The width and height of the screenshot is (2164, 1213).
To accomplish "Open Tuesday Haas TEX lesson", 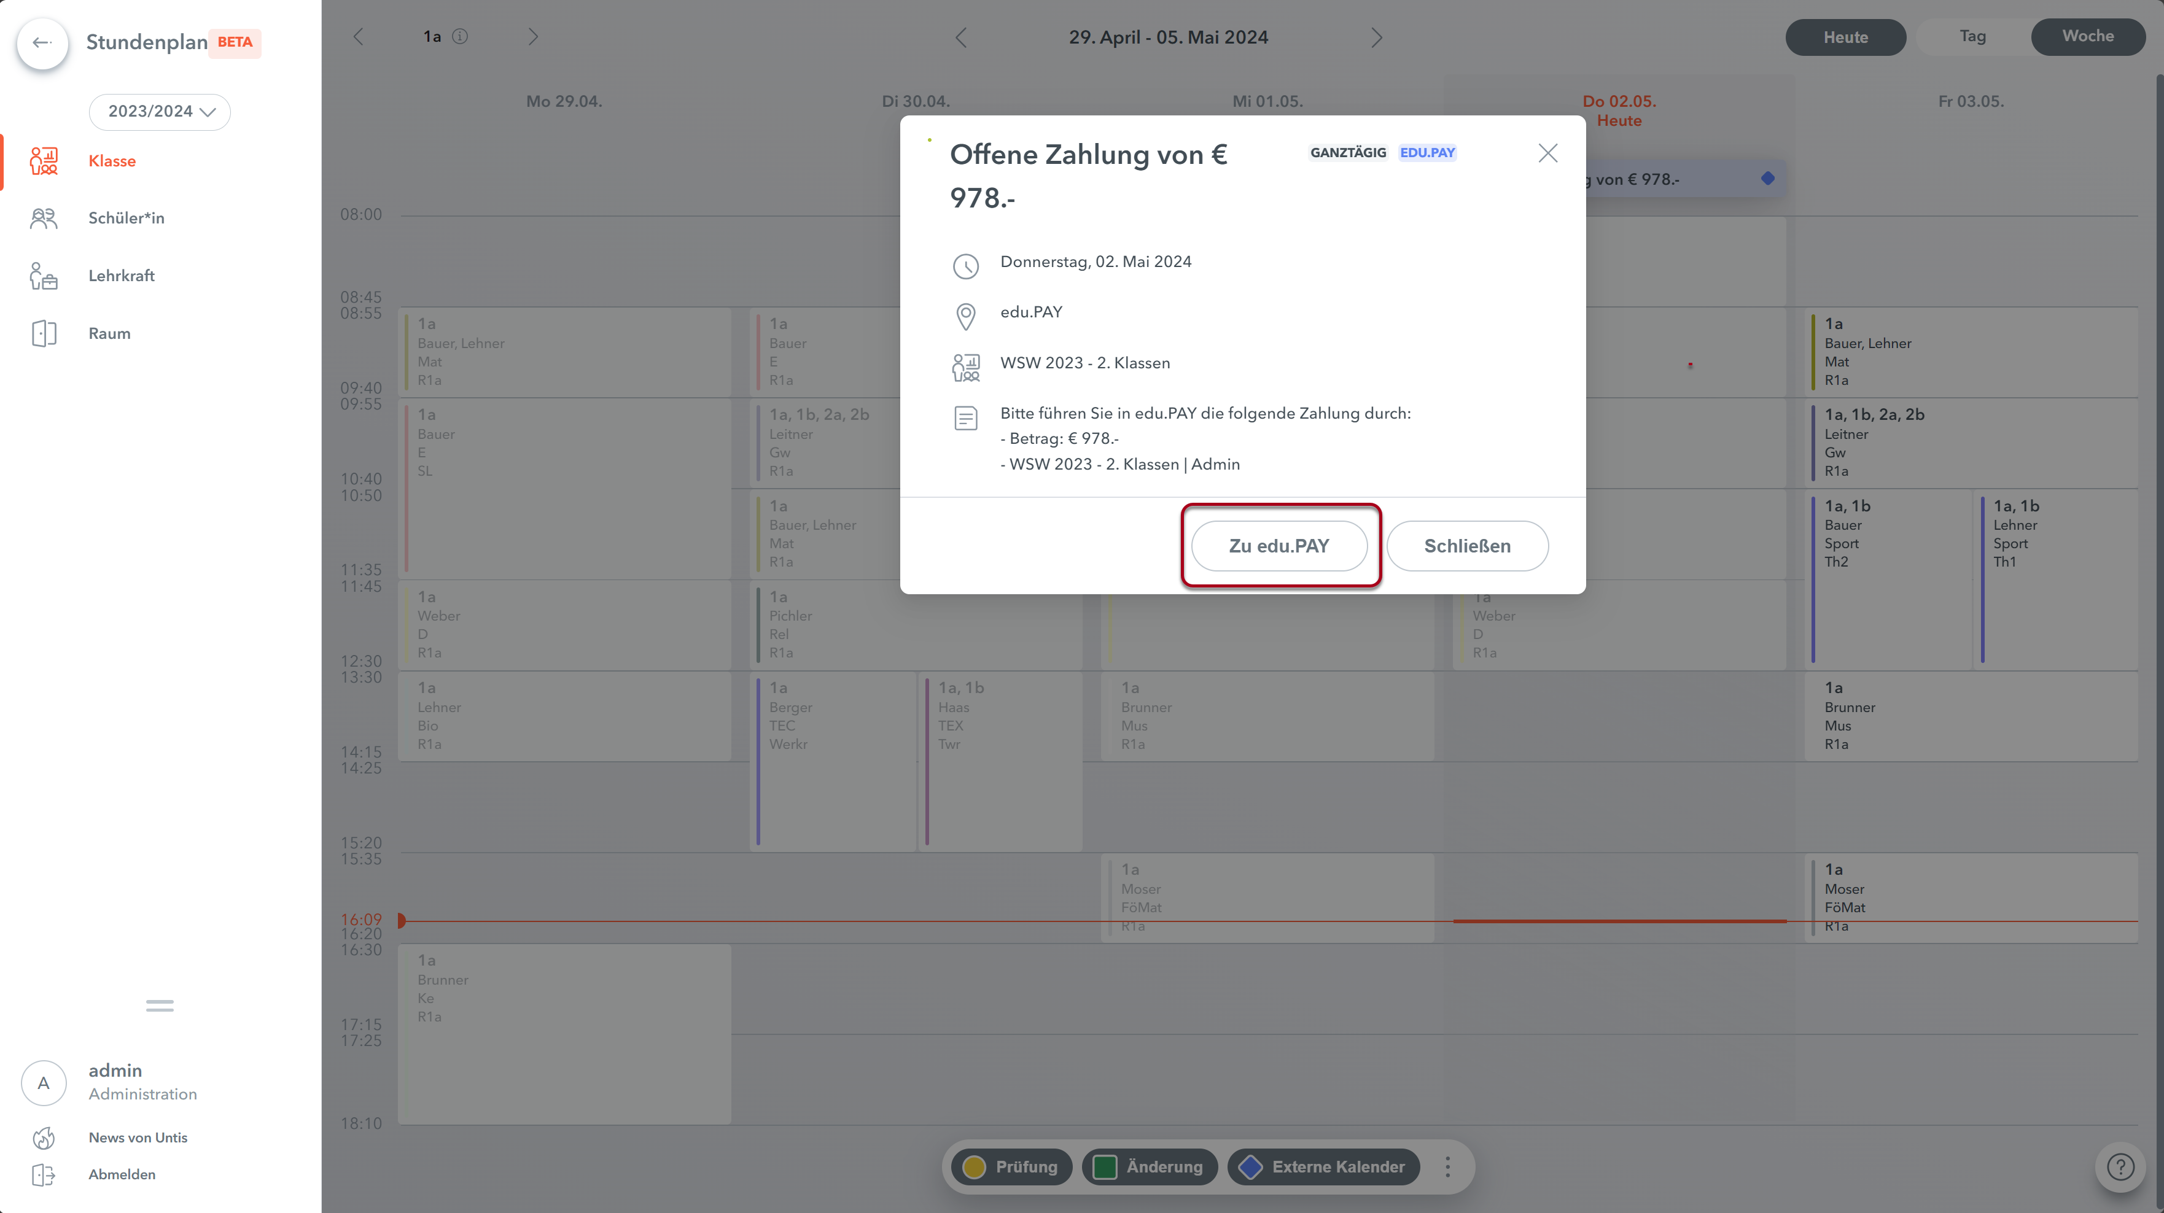I will [x=1000, y=762].
